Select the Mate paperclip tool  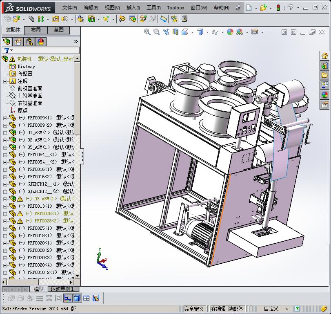pos(31,19)
